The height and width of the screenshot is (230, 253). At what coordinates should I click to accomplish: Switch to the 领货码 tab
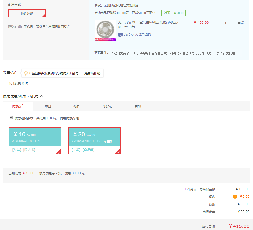108,106
